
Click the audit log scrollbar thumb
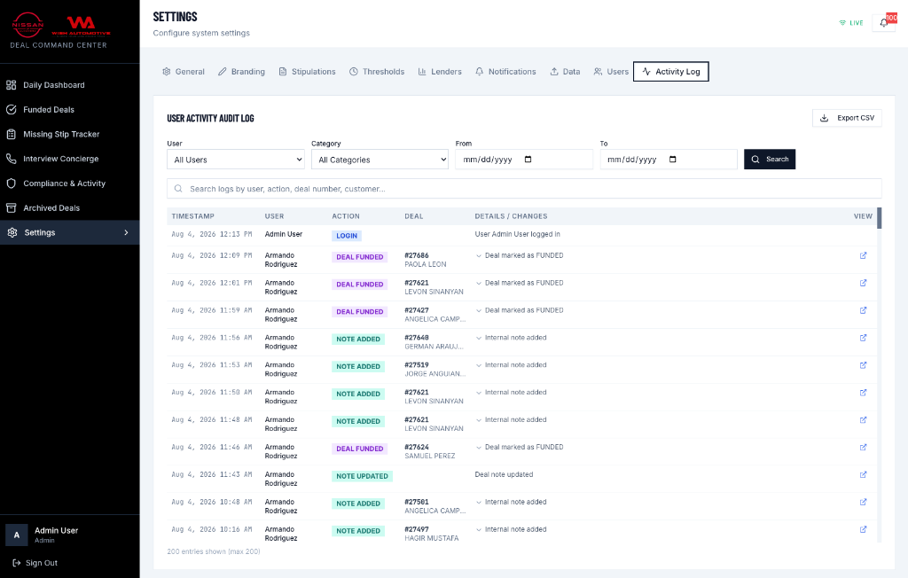pos(879,218)
